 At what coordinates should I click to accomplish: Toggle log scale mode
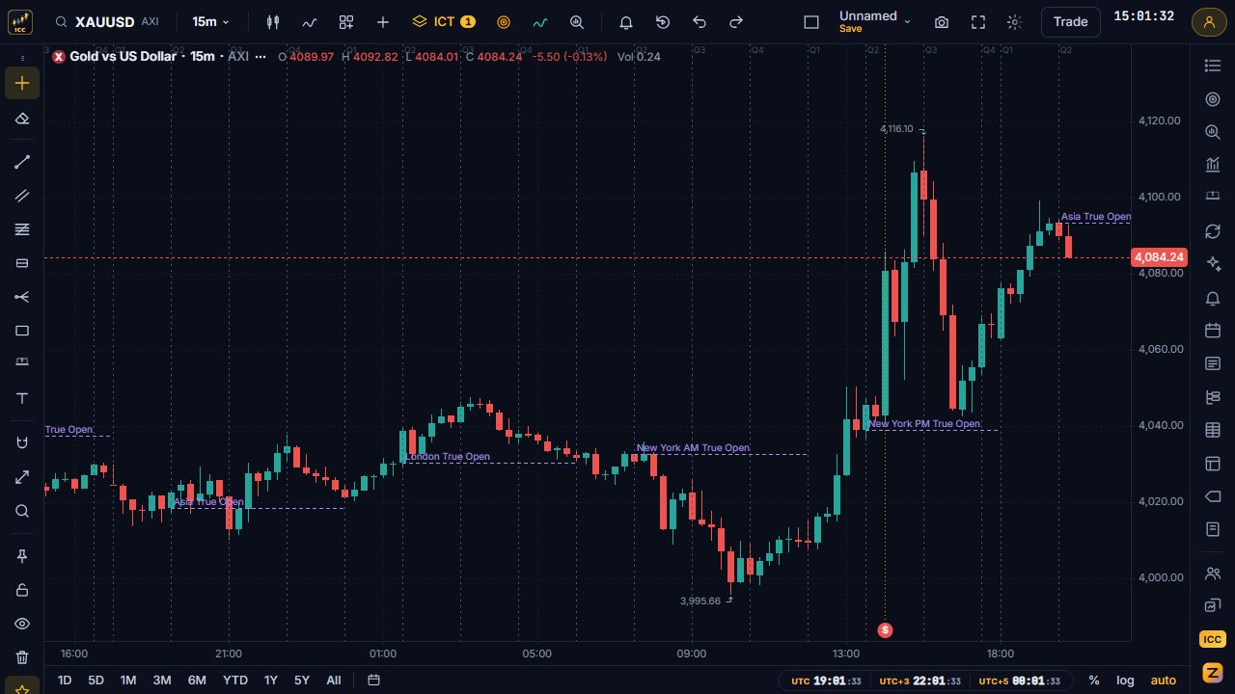pyautogui.click(x=1125, y=680)
